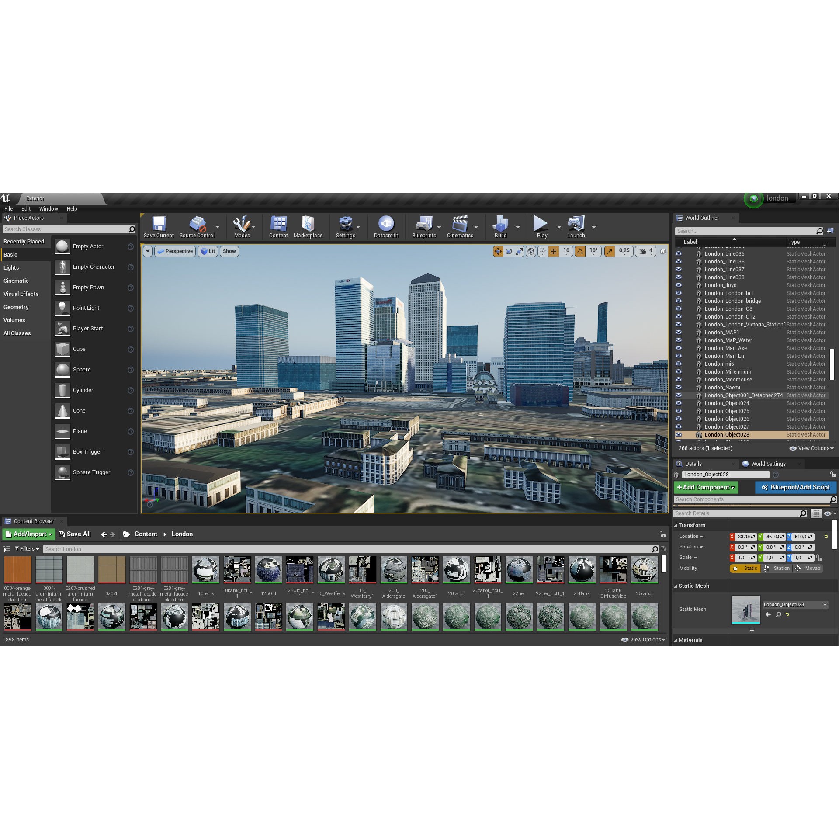Click the Build icon in the toolbar
The width and height of the screenshot is (839, 839).
point(500,226)
